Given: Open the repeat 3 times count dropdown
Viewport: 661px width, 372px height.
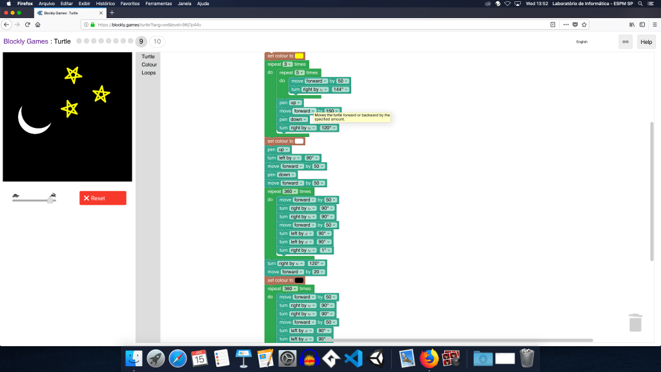Looking at the screenshot, I should [288, 64].
